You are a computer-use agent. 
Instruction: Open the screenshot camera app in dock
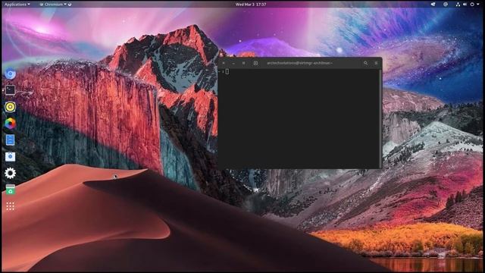[x=10, y=157]
